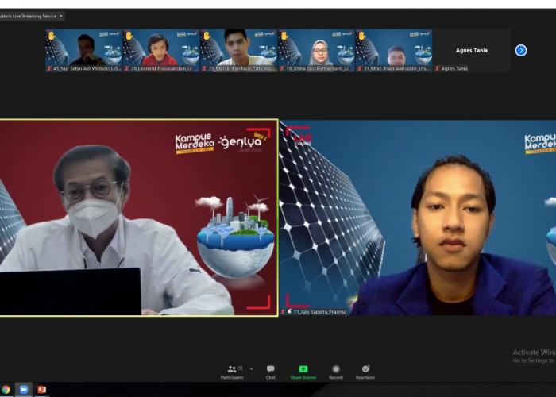The image size is (556, 397).
Task: Click Azis Saputra's main video panel
Action: (417, 217)
